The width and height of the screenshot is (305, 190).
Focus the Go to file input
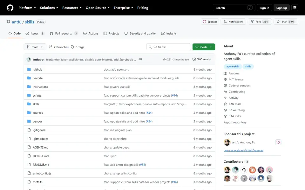[169, 47]
